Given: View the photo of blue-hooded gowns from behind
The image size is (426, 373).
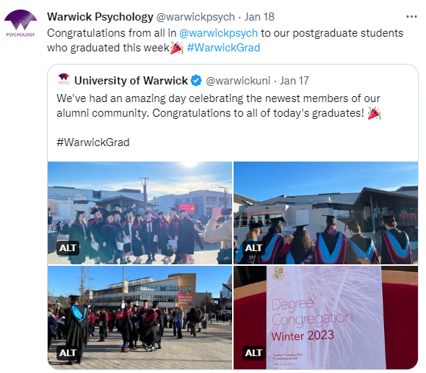Looking at the screenshot, I should (x=326, y=213).
